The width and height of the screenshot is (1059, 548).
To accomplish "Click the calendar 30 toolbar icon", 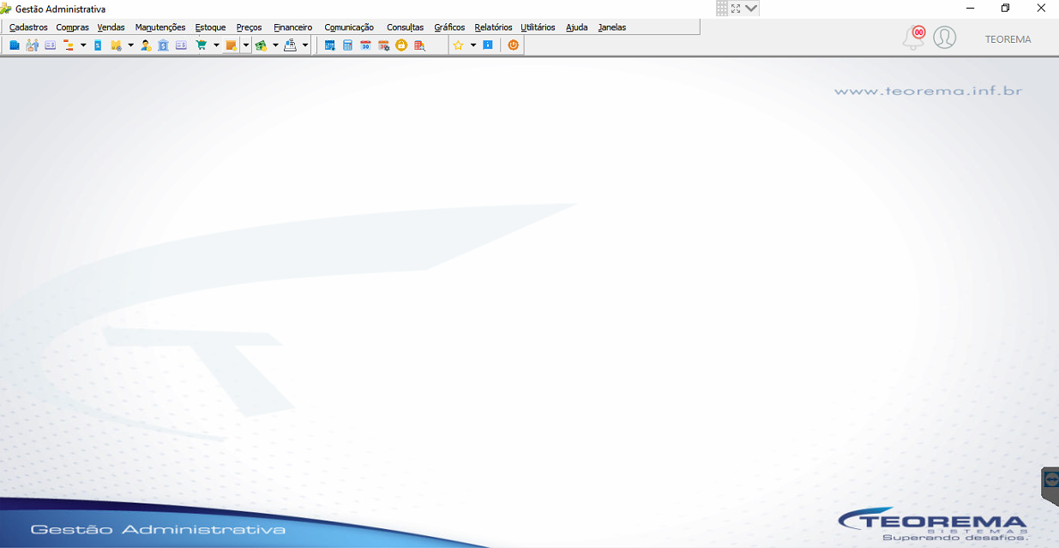I will click(x=365, y=45).
